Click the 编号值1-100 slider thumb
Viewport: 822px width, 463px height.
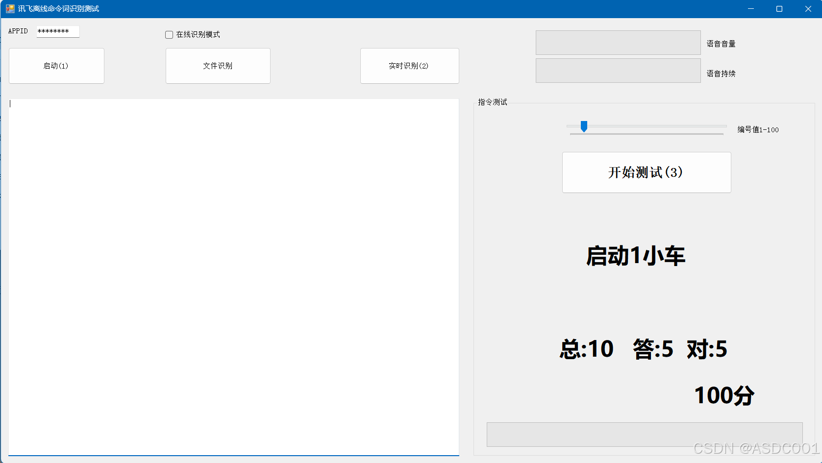click(x=584, y=126)
